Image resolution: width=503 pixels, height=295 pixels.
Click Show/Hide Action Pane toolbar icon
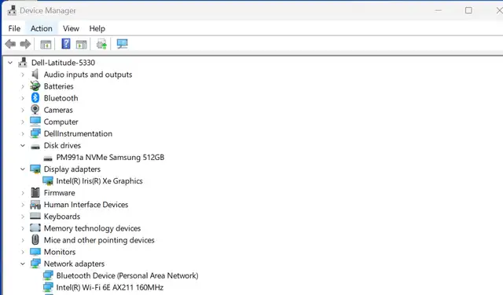82,45
